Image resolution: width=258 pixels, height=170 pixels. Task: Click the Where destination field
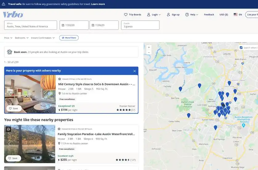(x=30, y=25)
